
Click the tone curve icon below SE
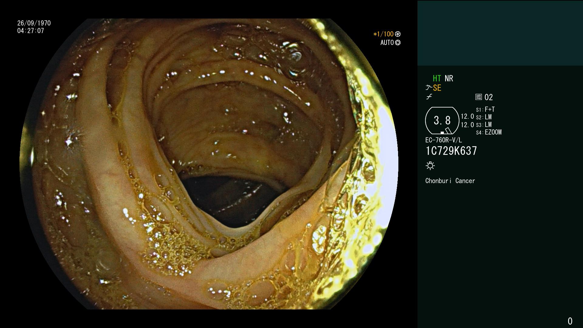coord(429,97)
